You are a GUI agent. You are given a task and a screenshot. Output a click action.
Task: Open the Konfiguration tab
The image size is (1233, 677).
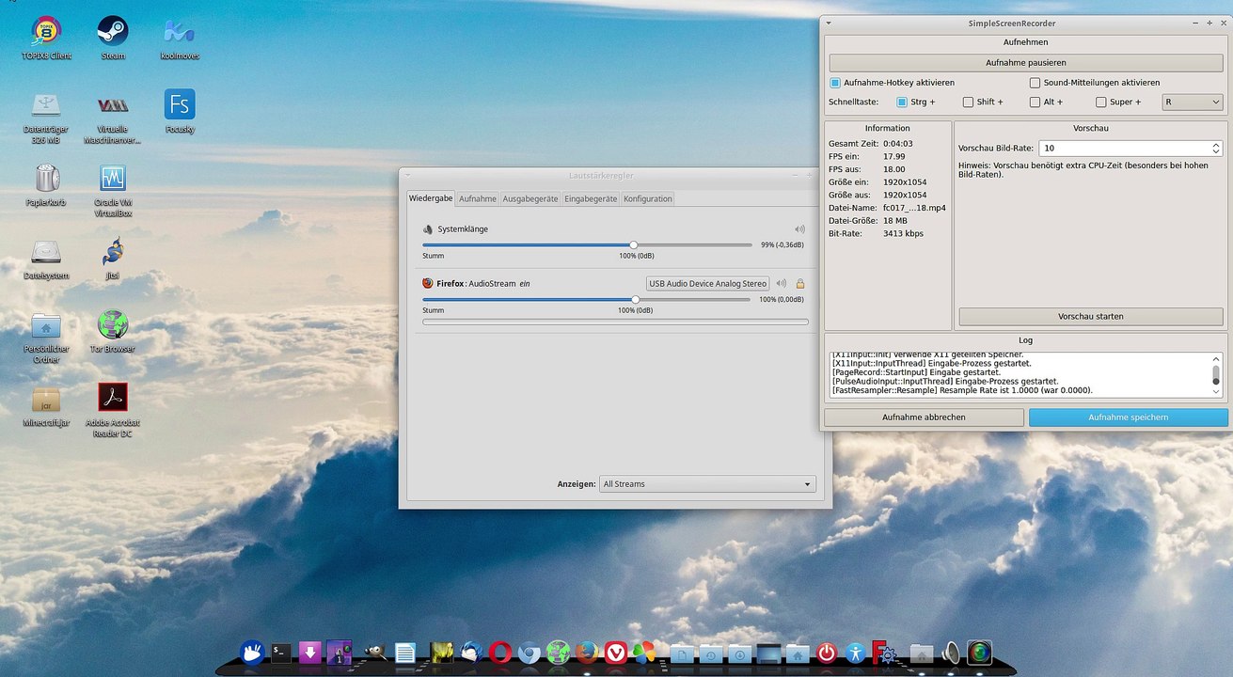click(648, 198)
